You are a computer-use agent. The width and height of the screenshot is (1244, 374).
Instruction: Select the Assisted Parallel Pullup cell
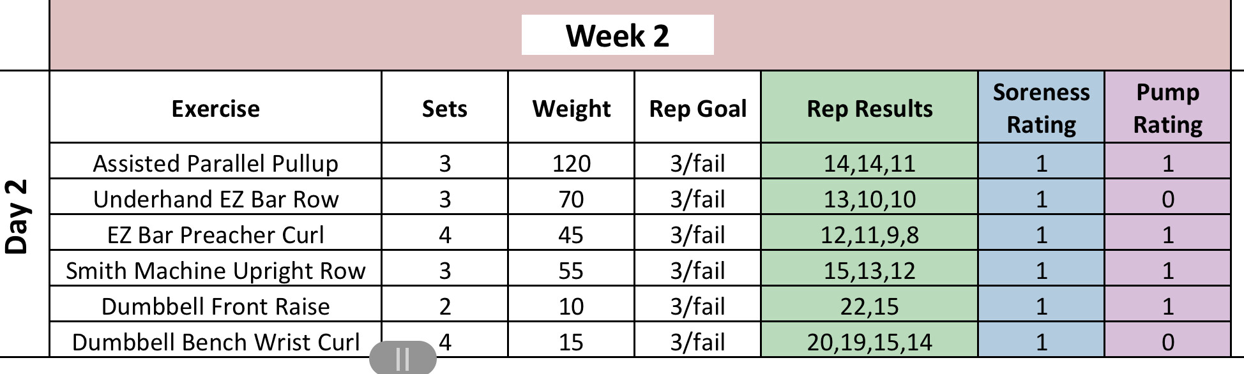pyautogui.click(x=215, y=163)
